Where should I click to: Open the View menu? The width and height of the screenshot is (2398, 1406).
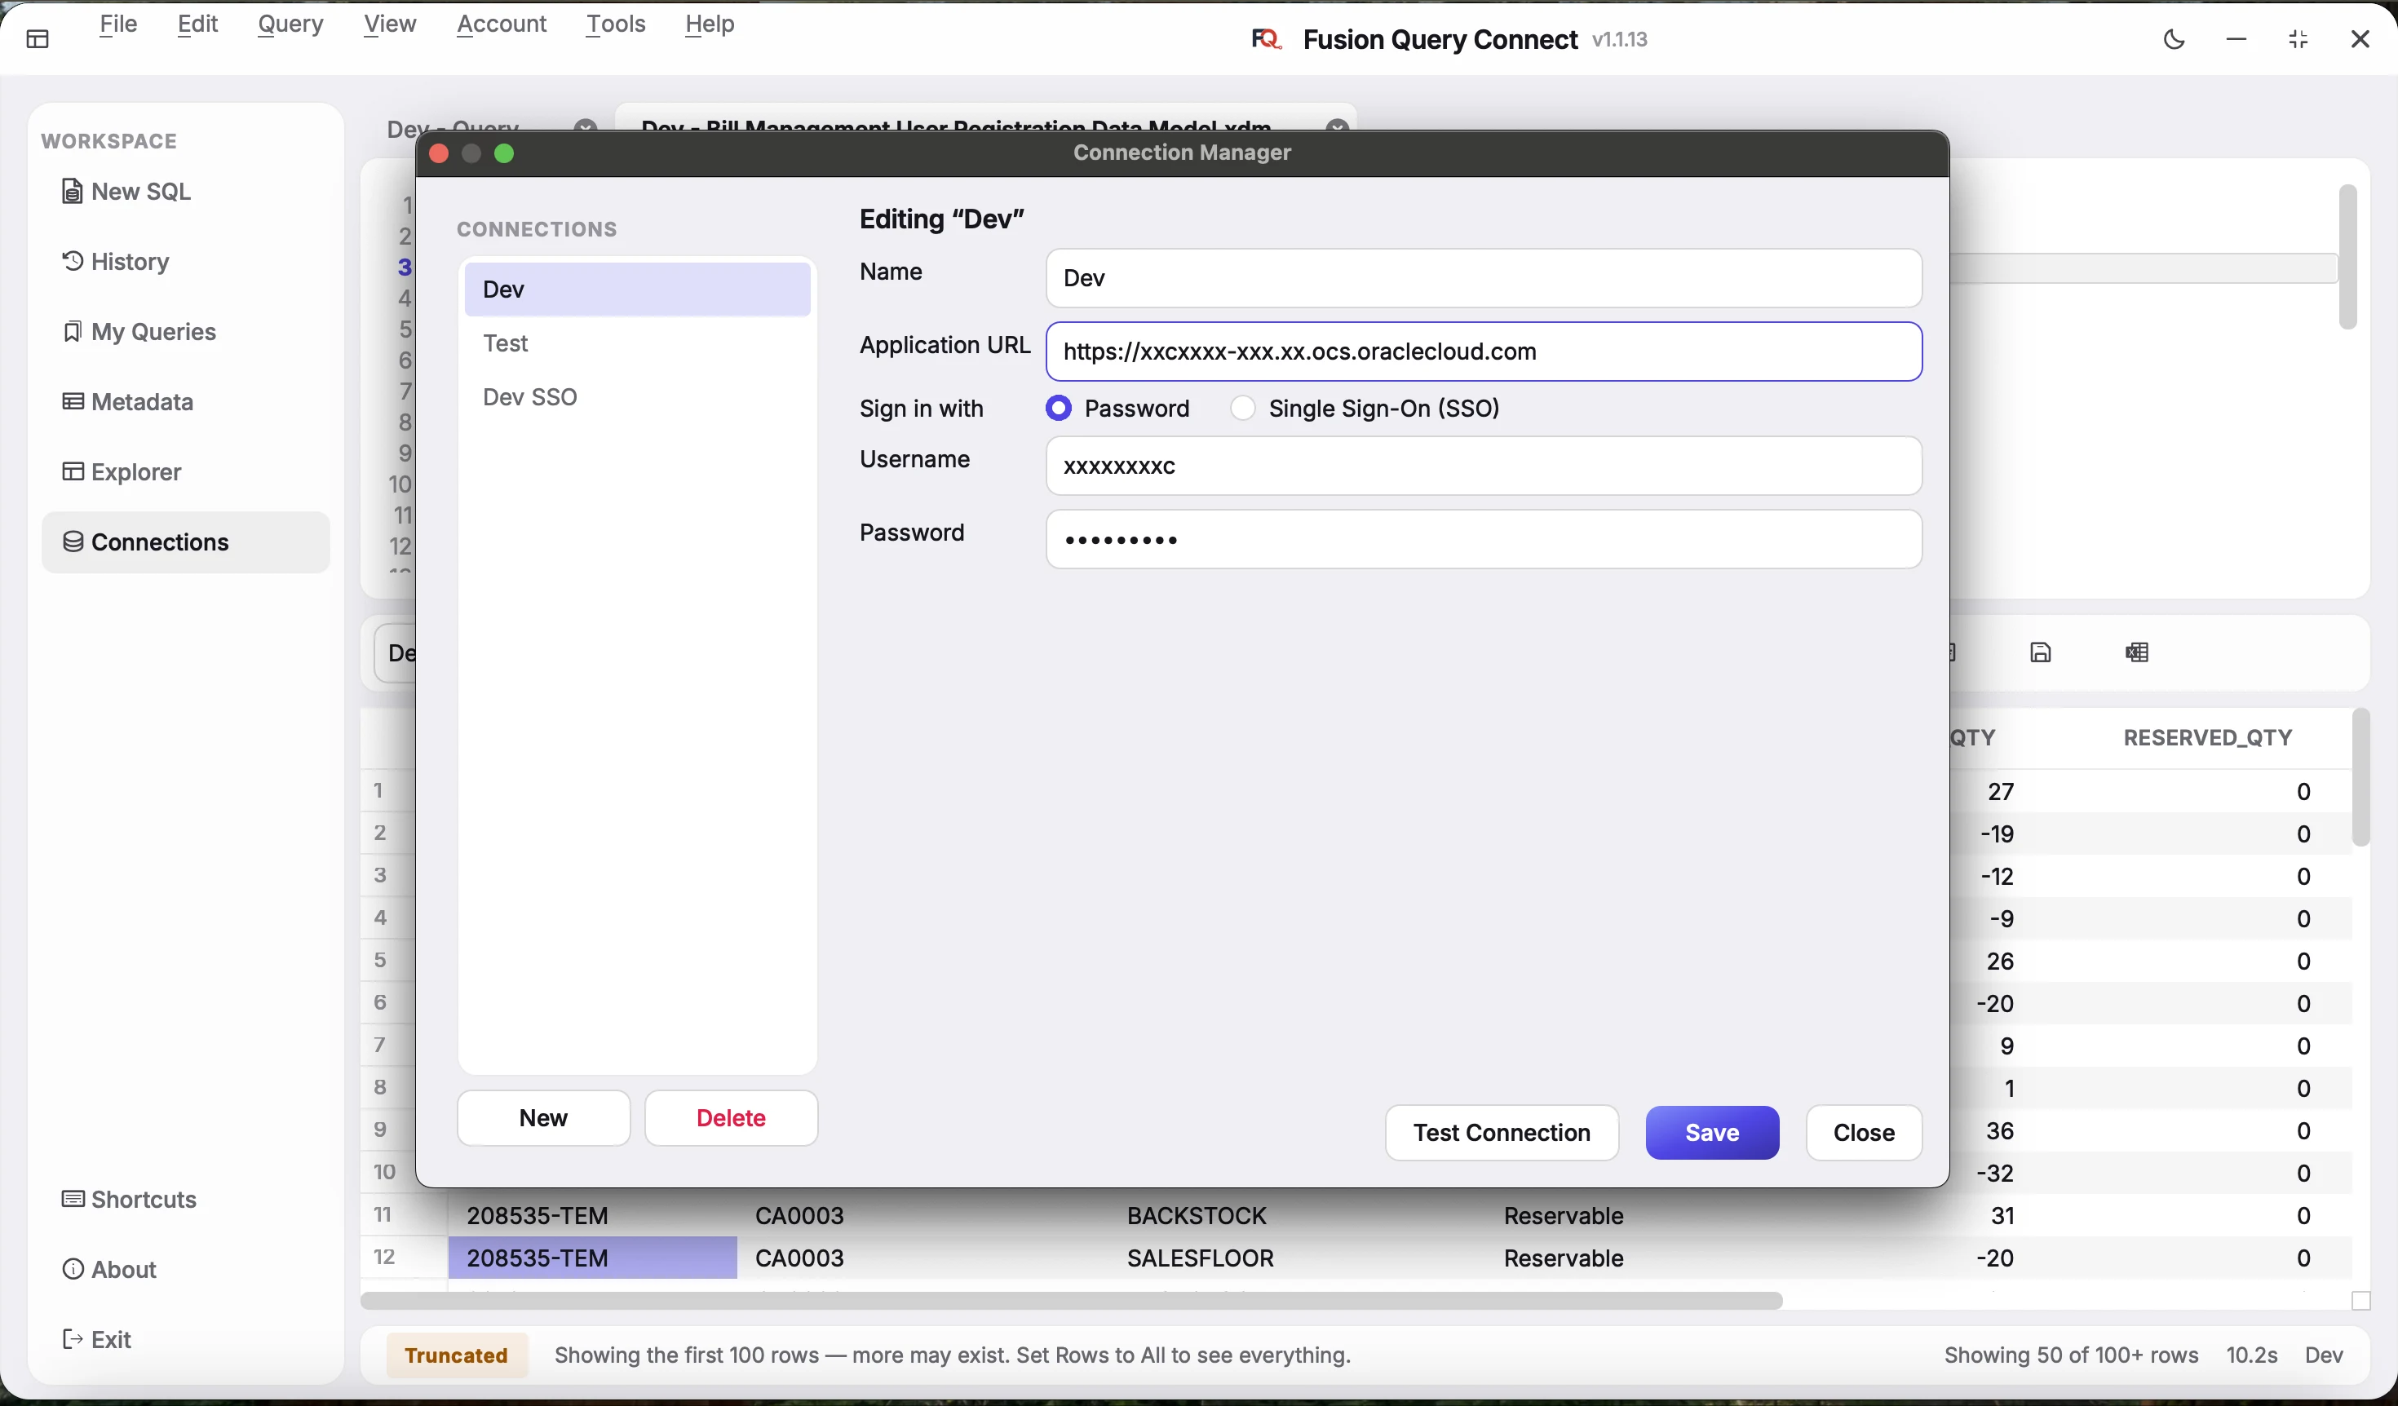(390, 24)
